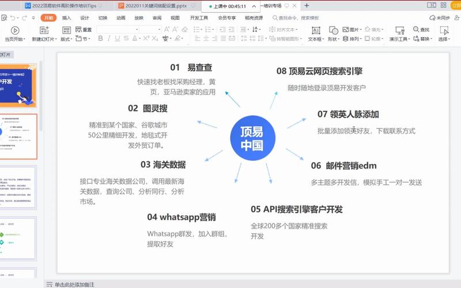The width and height of the screenshot is (461, 288).
Task: Open the 开发工具 tab
Action: pyautogui.click(x=199, y=18)
